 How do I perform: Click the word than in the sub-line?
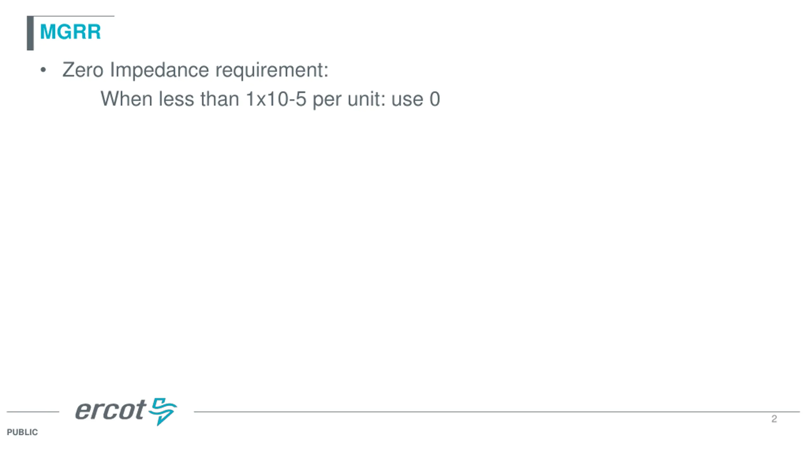[220, 99]
